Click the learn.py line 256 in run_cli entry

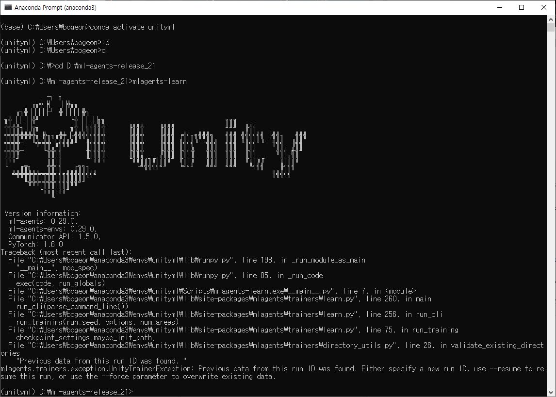(x=226, y=314)
